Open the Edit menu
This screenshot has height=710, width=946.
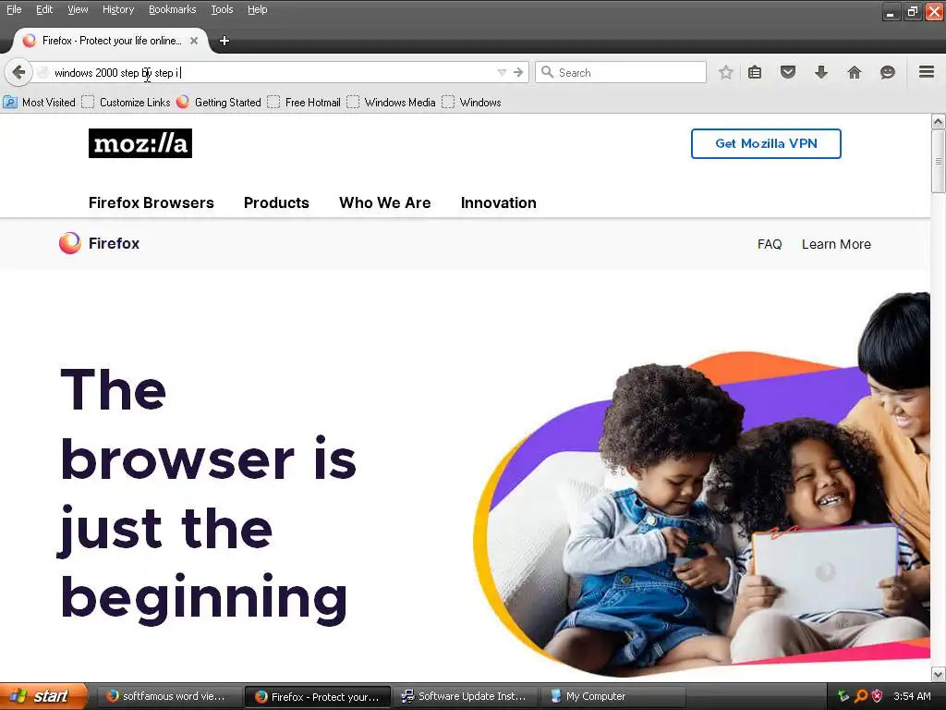tap(44, 9)
